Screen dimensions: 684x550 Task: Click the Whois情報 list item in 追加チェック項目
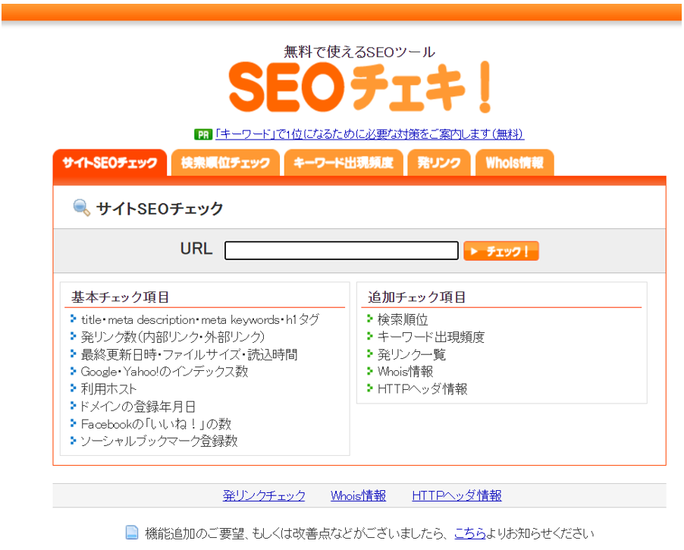click(405, 372)
